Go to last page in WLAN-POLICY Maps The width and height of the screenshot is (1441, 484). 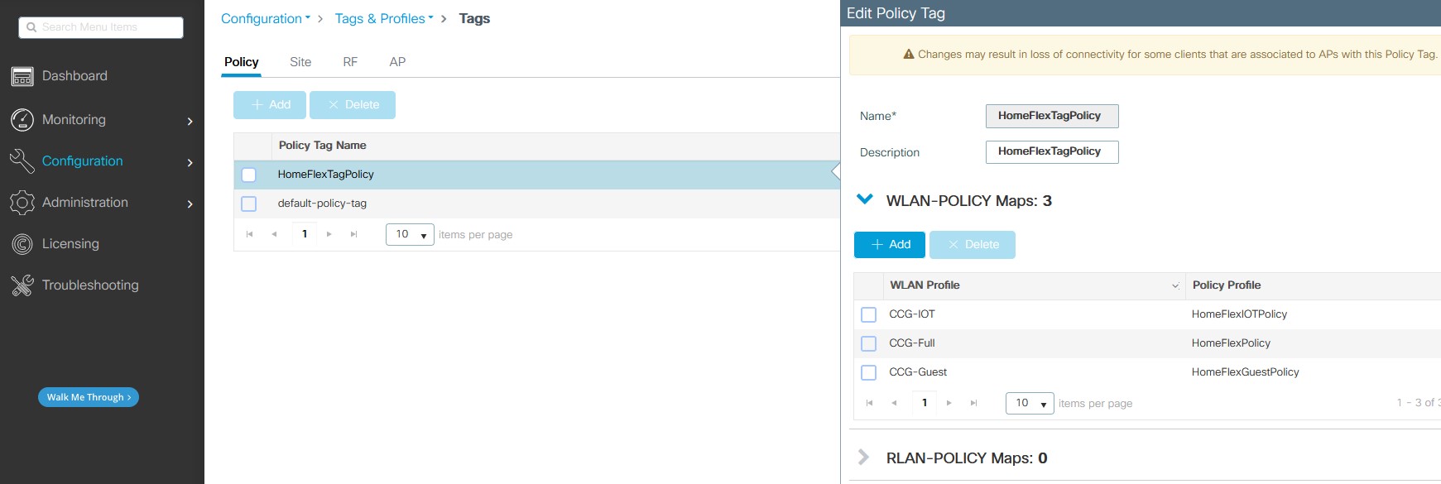click(x=974, y=403)
